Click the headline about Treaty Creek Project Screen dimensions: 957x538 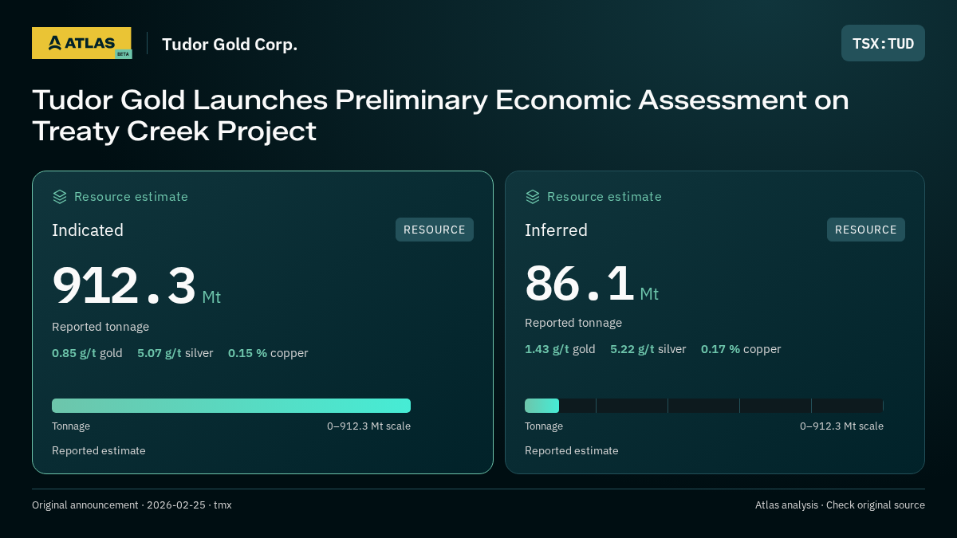coord(440,115)
